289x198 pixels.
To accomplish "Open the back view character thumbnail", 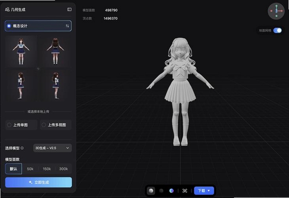I will pos(55,51).
